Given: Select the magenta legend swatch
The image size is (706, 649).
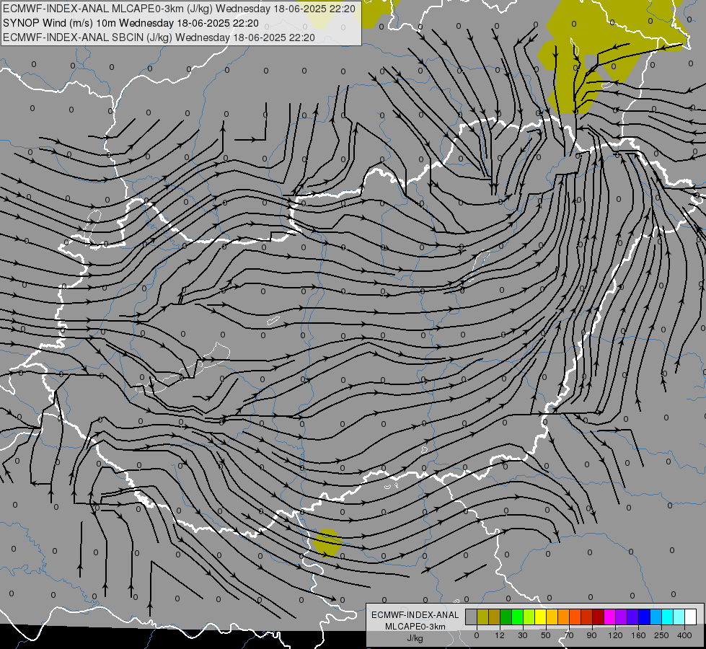Looking at the screenshot, I should point(609,617).
